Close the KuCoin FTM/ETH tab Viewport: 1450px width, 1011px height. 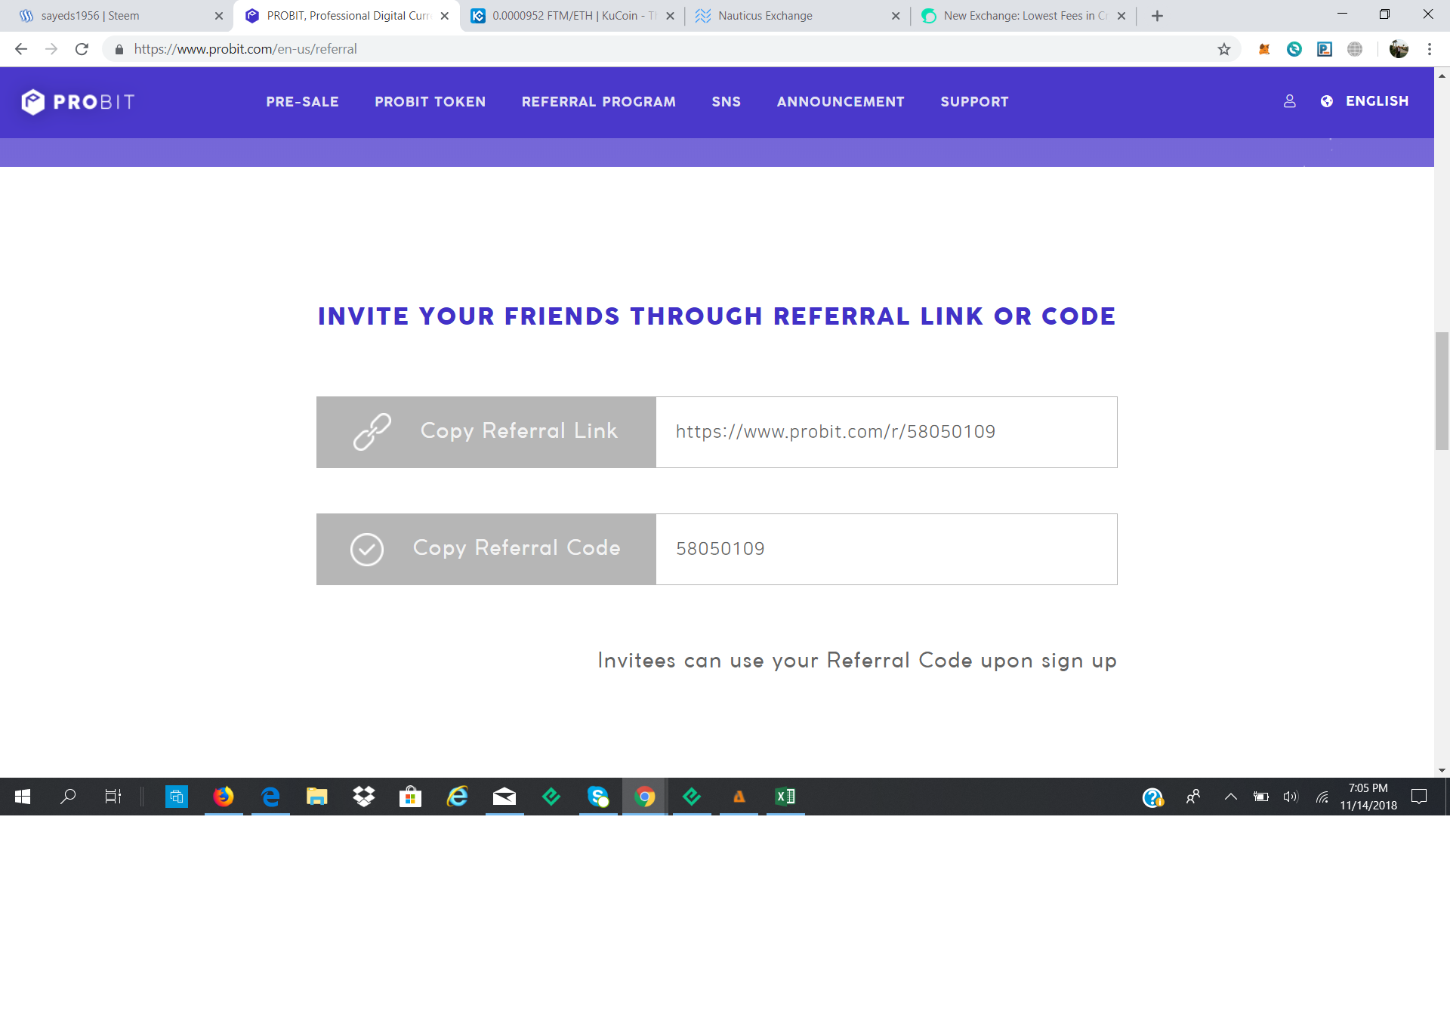[670, 16]
